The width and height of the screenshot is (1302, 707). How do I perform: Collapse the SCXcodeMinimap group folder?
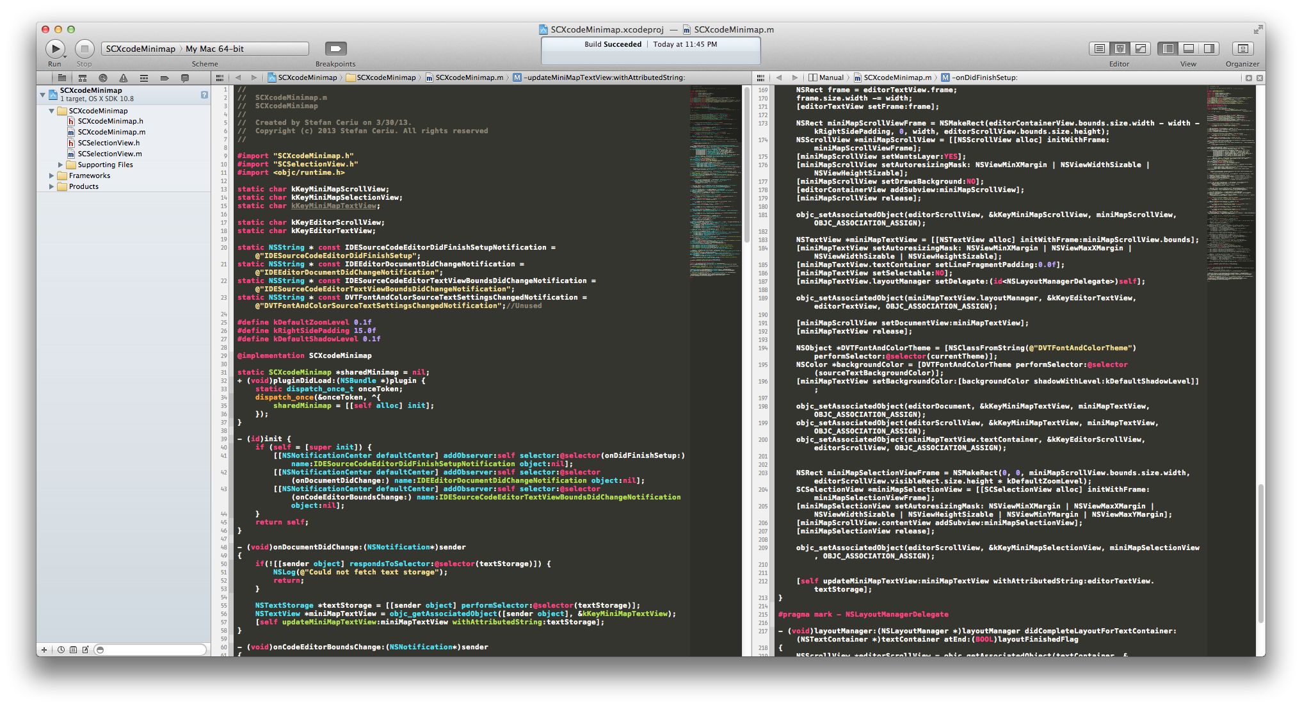point(52,111)
